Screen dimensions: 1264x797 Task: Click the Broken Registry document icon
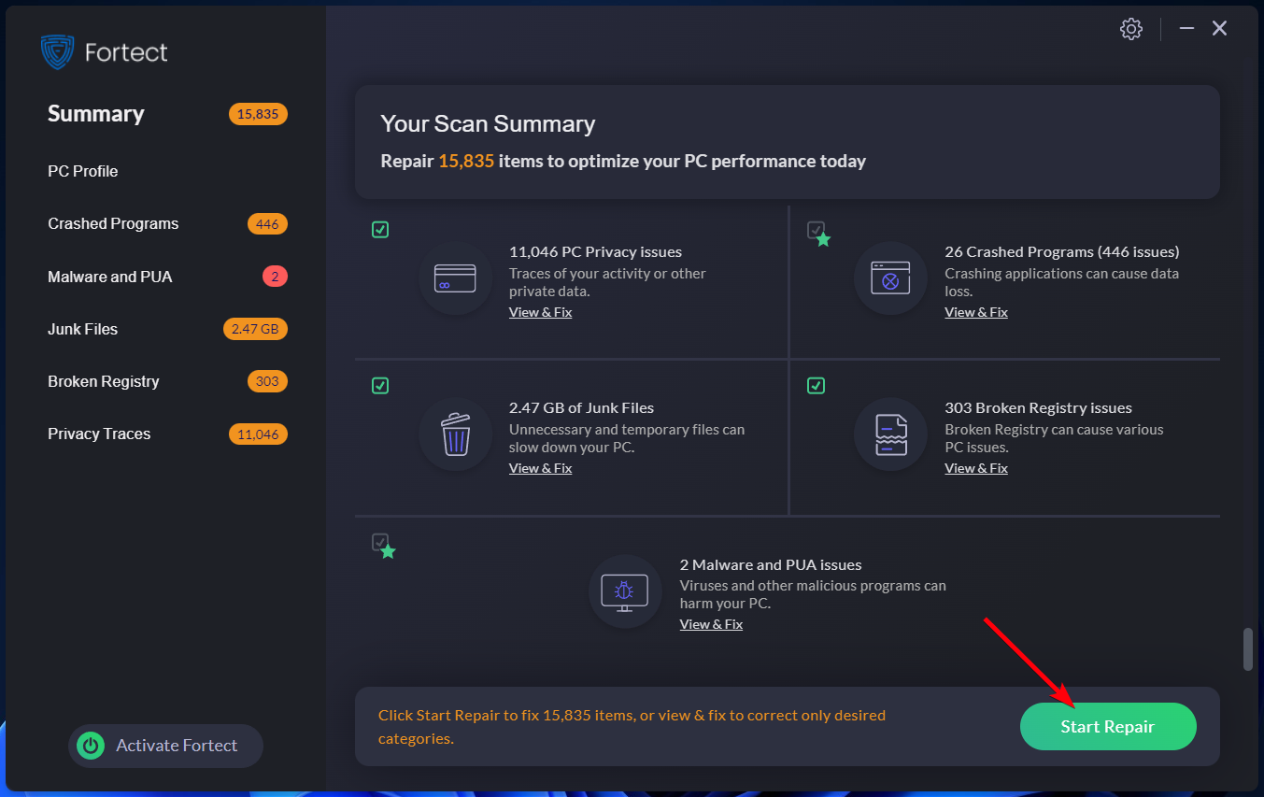890,434
